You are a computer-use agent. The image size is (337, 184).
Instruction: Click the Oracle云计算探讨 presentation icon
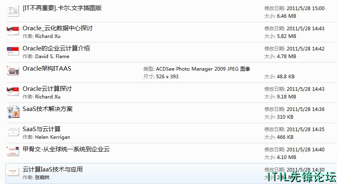[x=13, y=92]
